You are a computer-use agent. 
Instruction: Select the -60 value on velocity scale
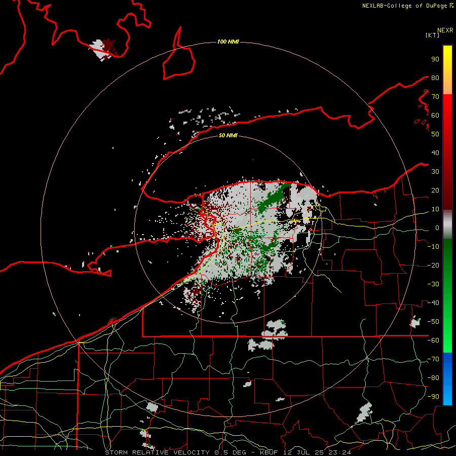click(x=433, y=340)
